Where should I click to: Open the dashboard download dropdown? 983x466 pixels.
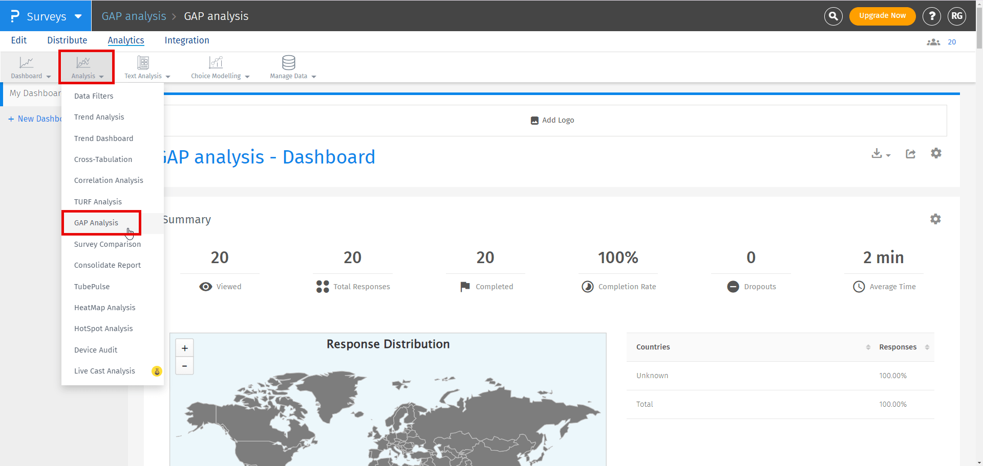pos(881,154)
